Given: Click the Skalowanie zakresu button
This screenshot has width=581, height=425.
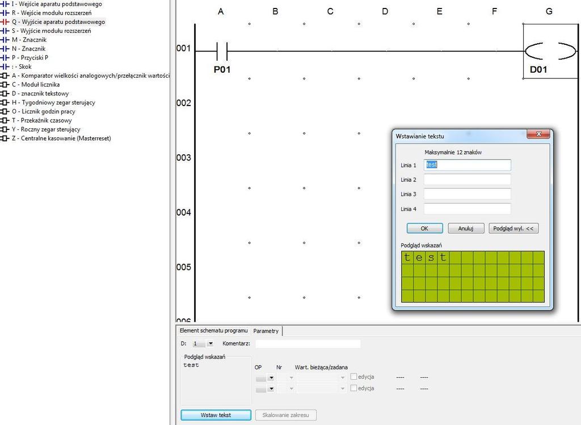Looking at the screenshot, I should (286, 415).
